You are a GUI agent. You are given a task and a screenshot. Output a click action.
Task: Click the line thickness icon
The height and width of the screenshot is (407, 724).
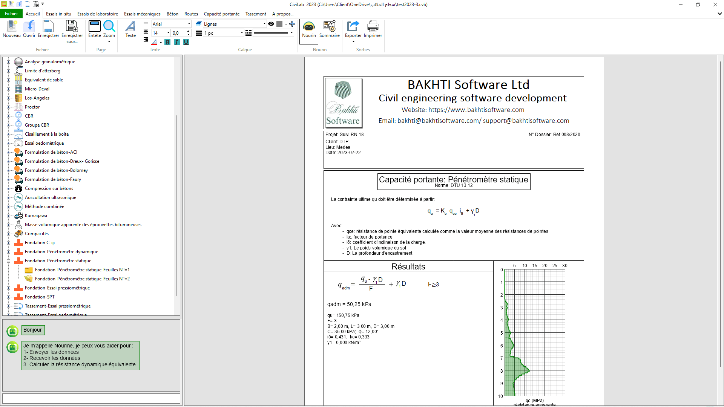(199, 33)
